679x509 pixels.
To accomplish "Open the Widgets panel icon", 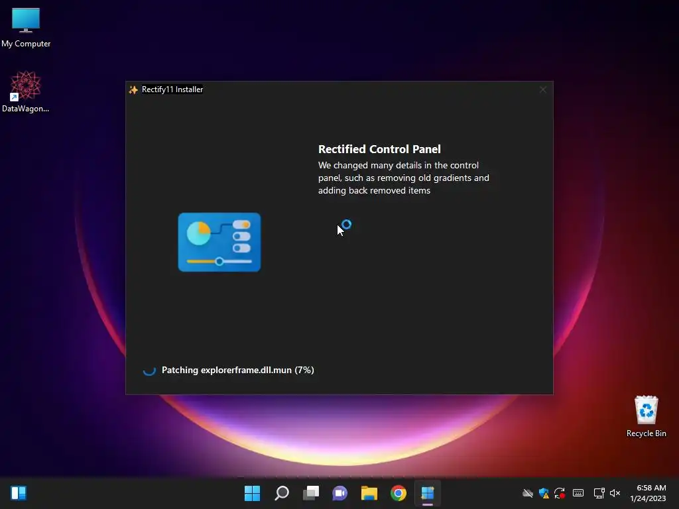I will point(19,493).
